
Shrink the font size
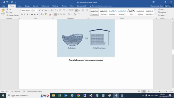click(x=42, y=10)
